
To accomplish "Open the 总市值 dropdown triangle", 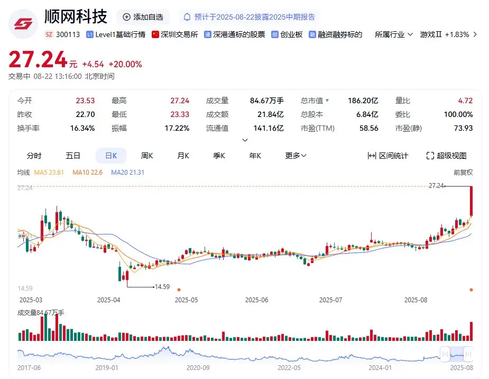I will tap(327, 101).
